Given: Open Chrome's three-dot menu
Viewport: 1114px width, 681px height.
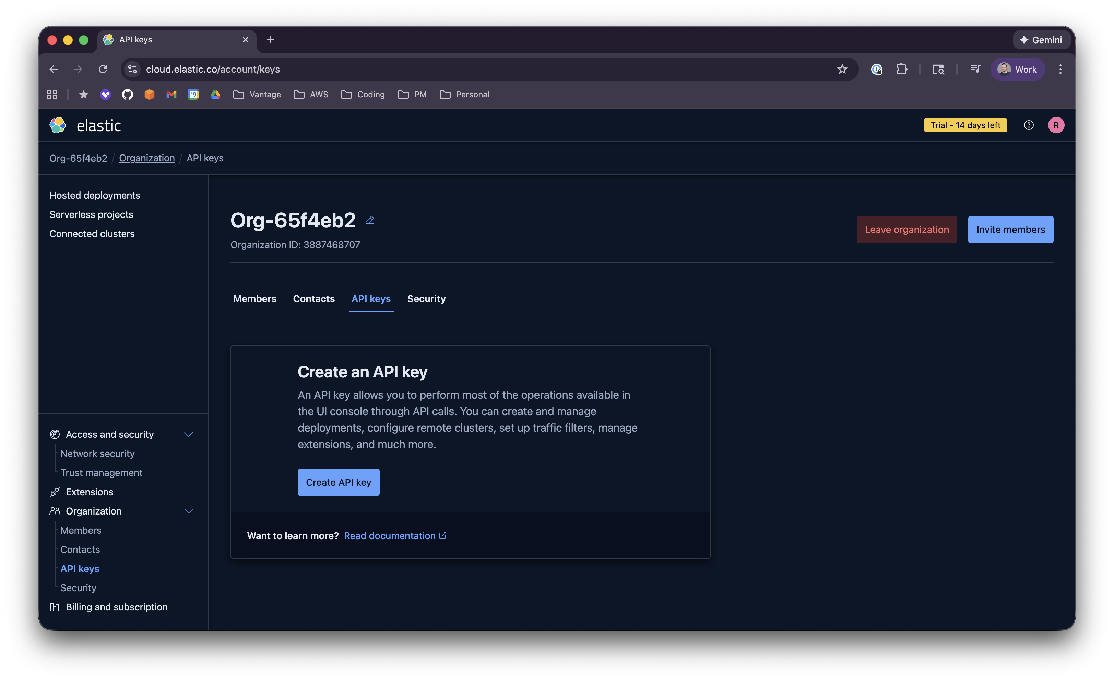Looking at the screenshot, I should [1060, 69].
